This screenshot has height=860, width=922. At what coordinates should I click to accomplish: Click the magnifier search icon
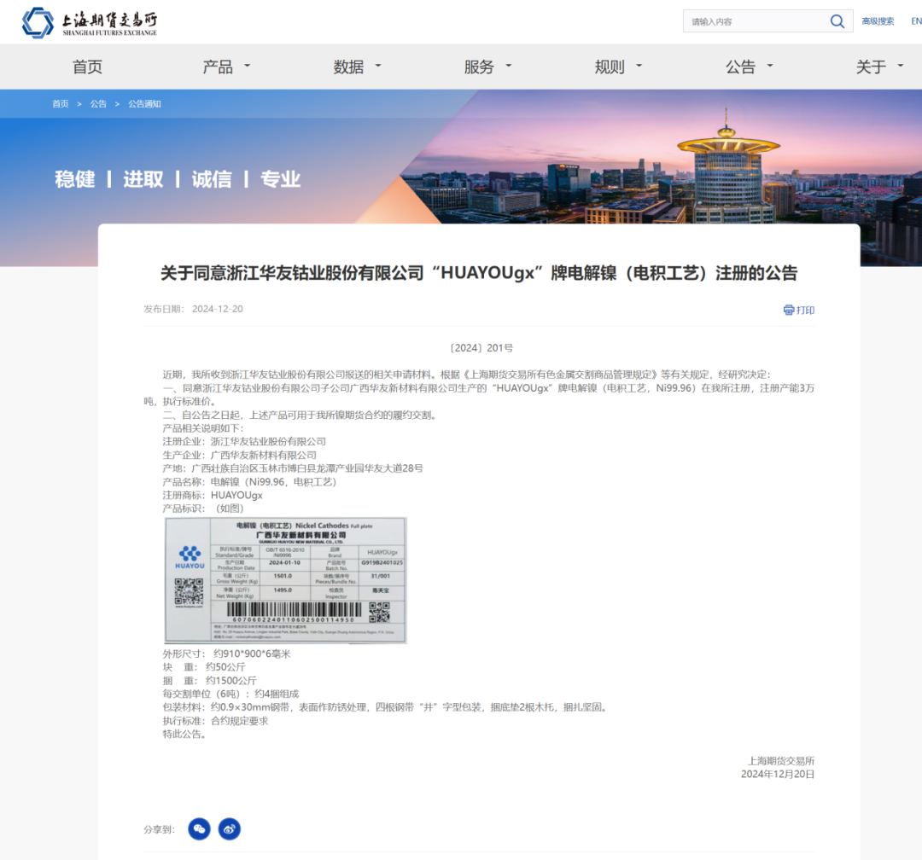tap(837, 21)
